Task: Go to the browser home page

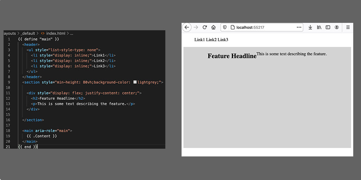Action: pos(213,27)
